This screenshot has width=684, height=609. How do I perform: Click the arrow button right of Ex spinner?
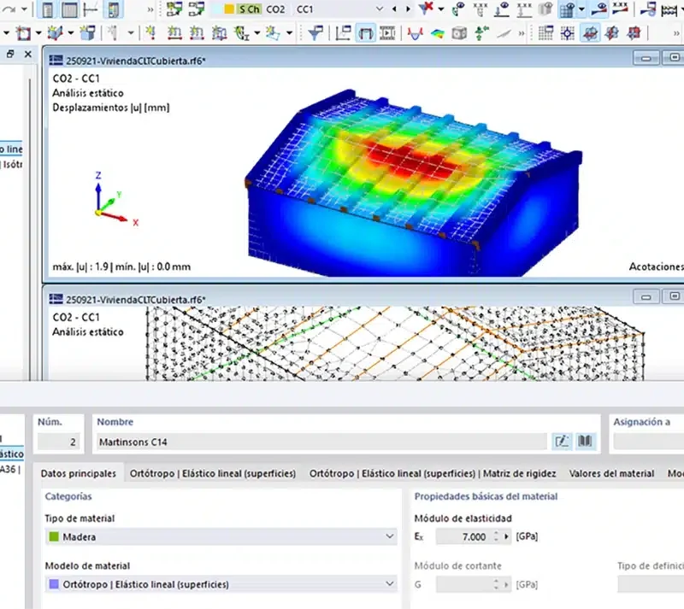[506, 536]
